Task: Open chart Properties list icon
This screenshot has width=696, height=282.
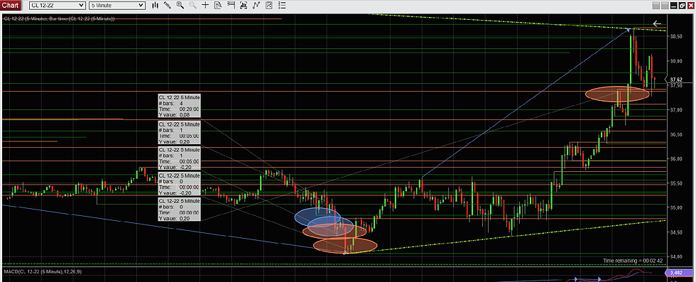Action: [x=281, y=6]
